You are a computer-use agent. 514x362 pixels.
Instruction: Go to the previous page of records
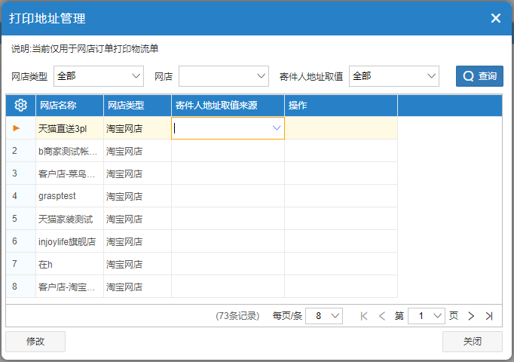click(x=382, y=316)
